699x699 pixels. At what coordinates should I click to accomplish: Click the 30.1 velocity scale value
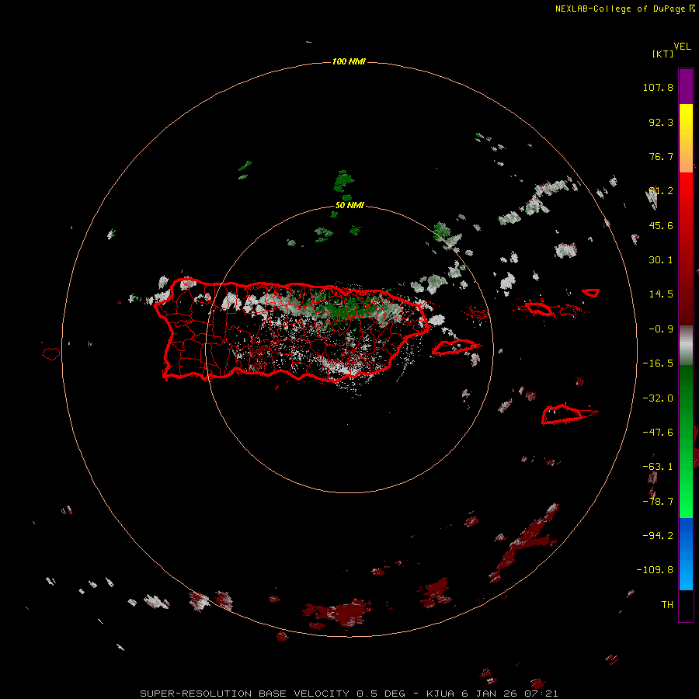tap(661, 260)
